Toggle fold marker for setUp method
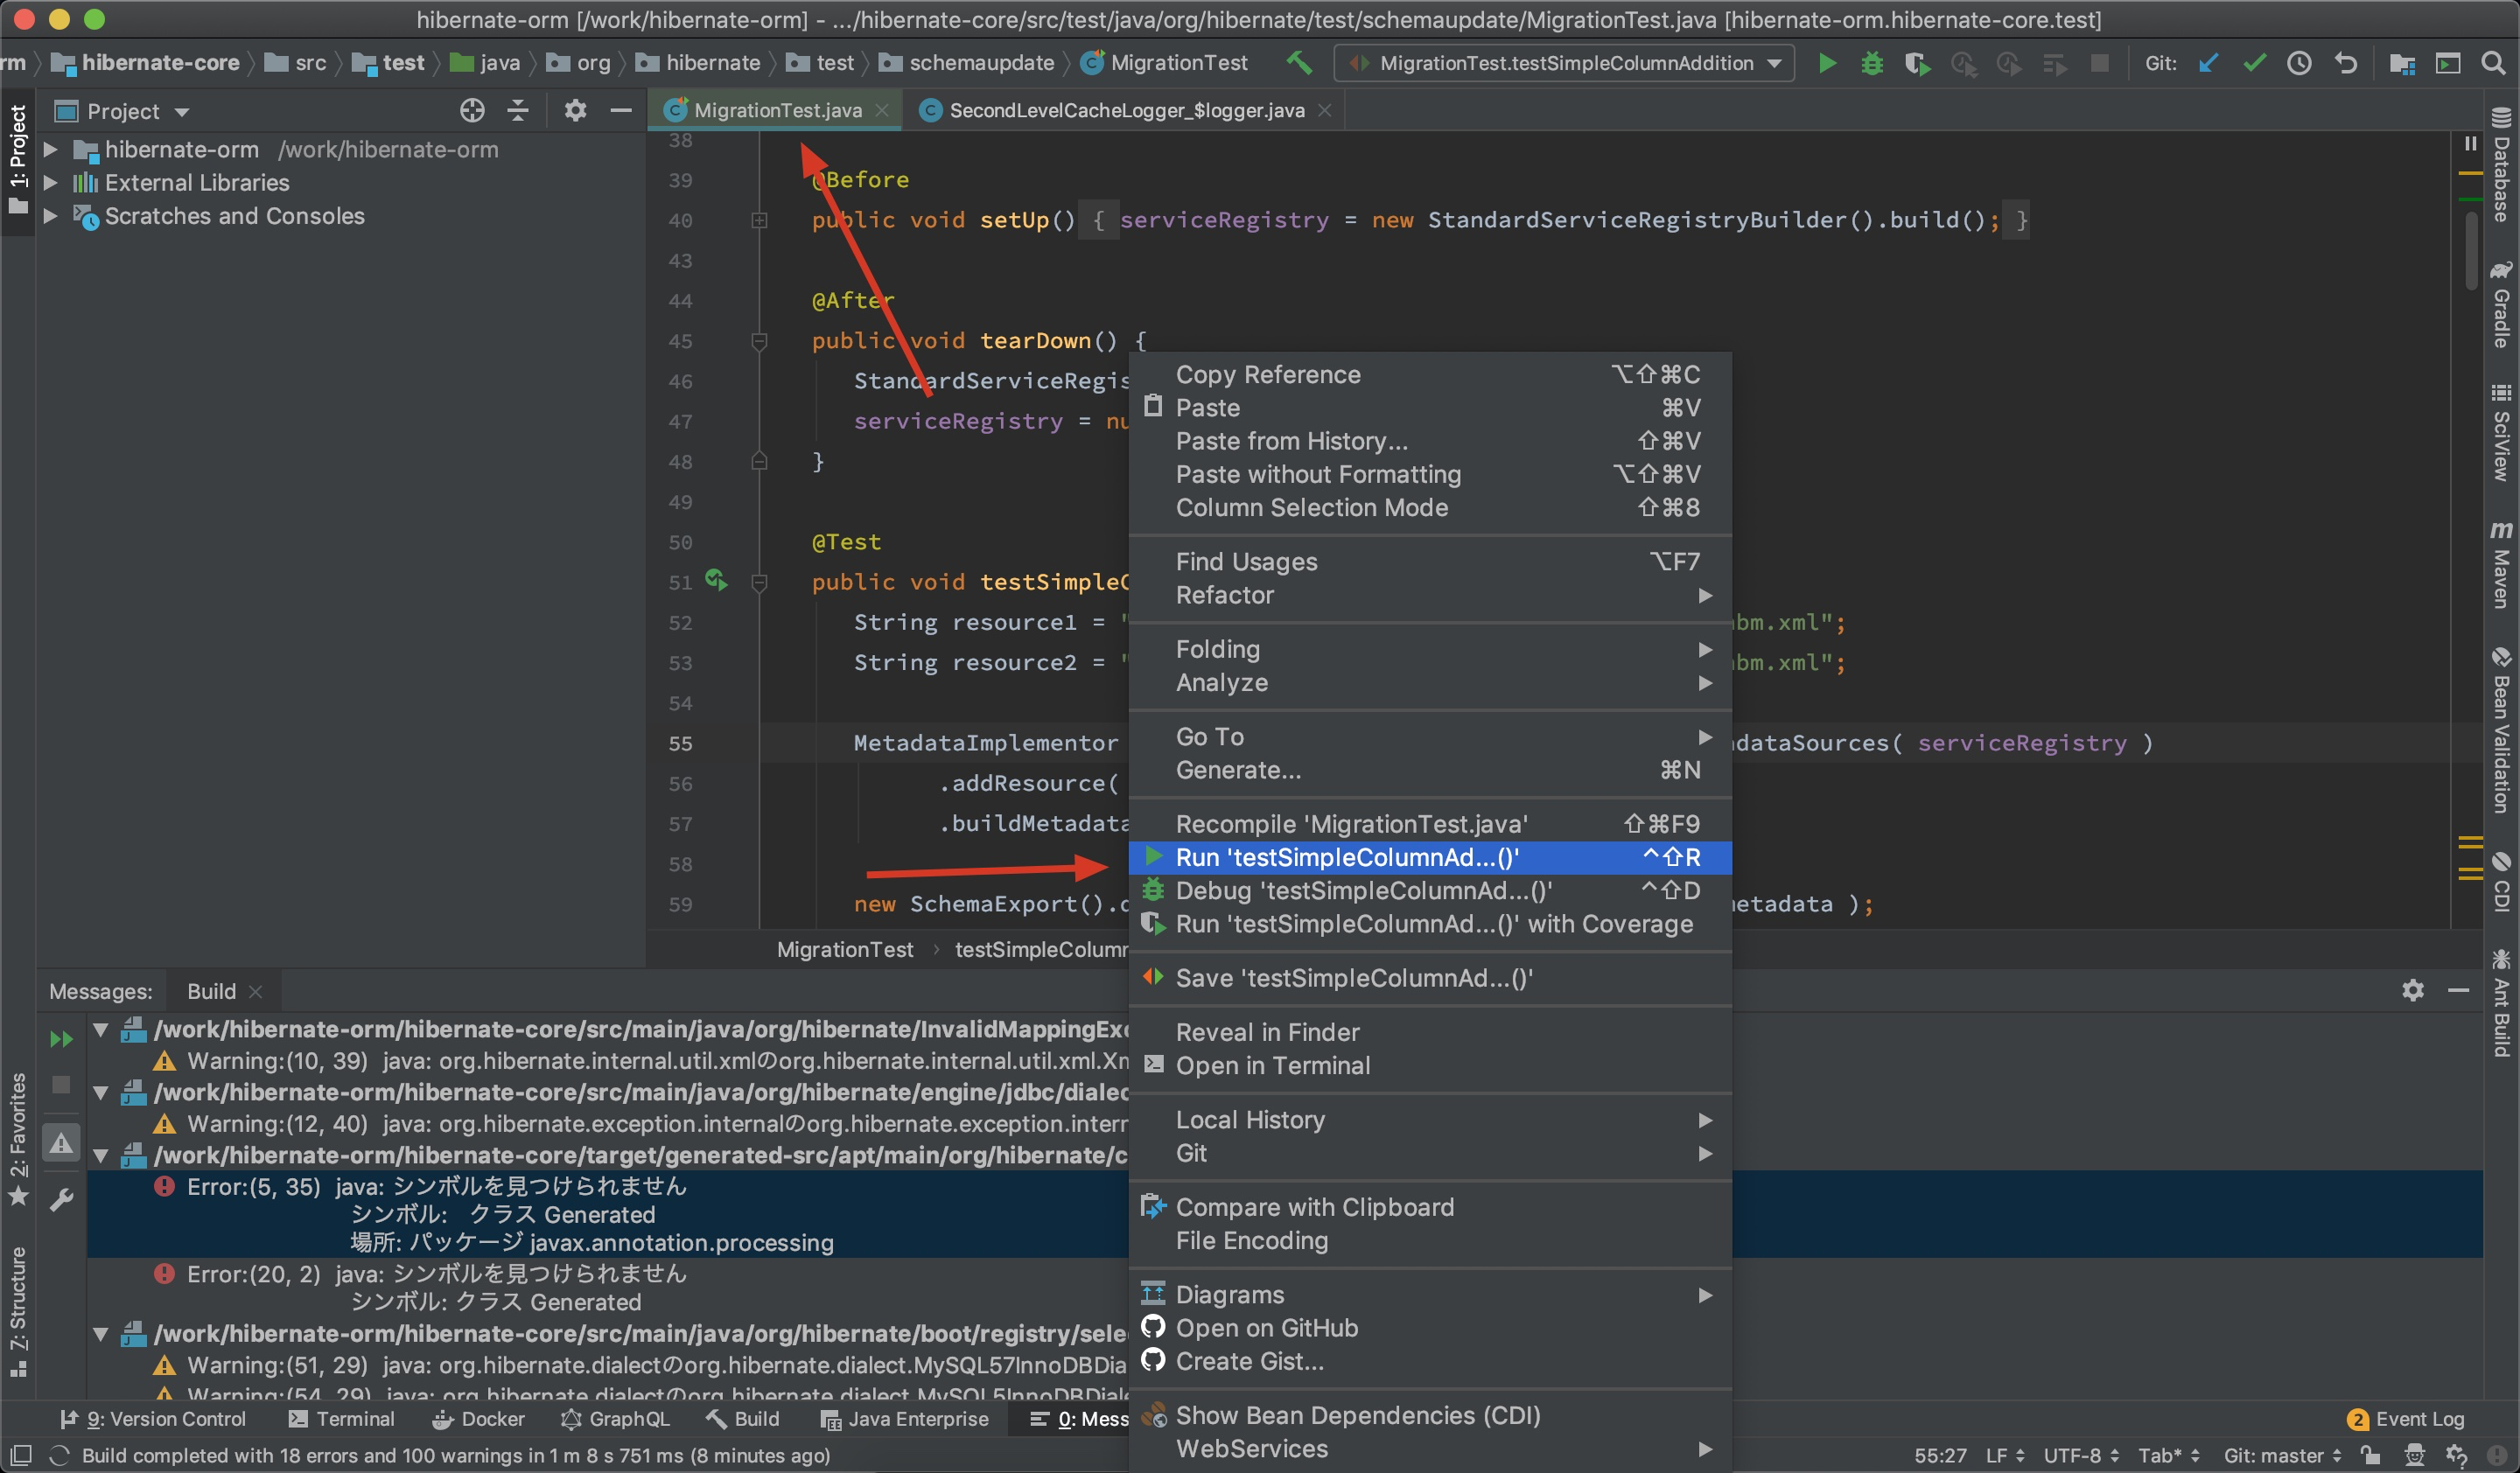The width and height of the screenshot is (2520, 1473). (x=759, y=220)
